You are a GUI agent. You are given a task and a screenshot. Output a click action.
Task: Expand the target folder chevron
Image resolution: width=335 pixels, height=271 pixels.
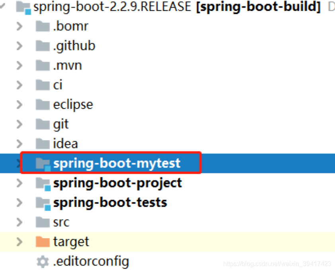[19, 242]
